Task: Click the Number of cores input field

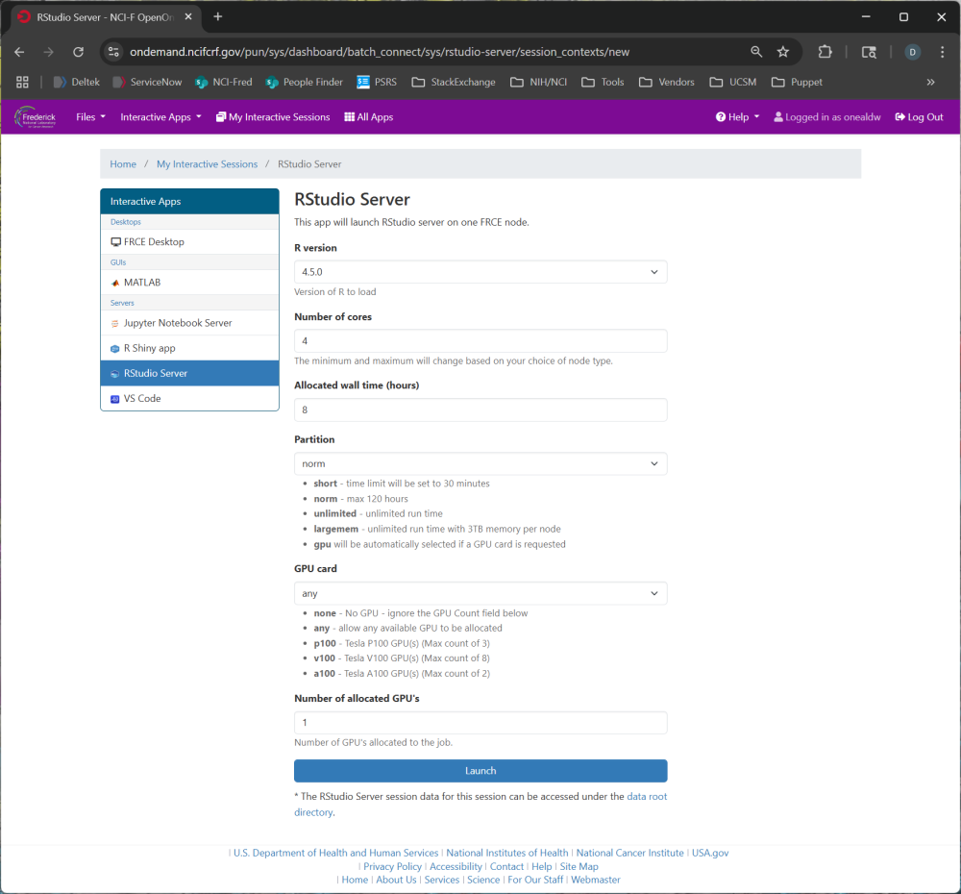Action: click(480, 341)
